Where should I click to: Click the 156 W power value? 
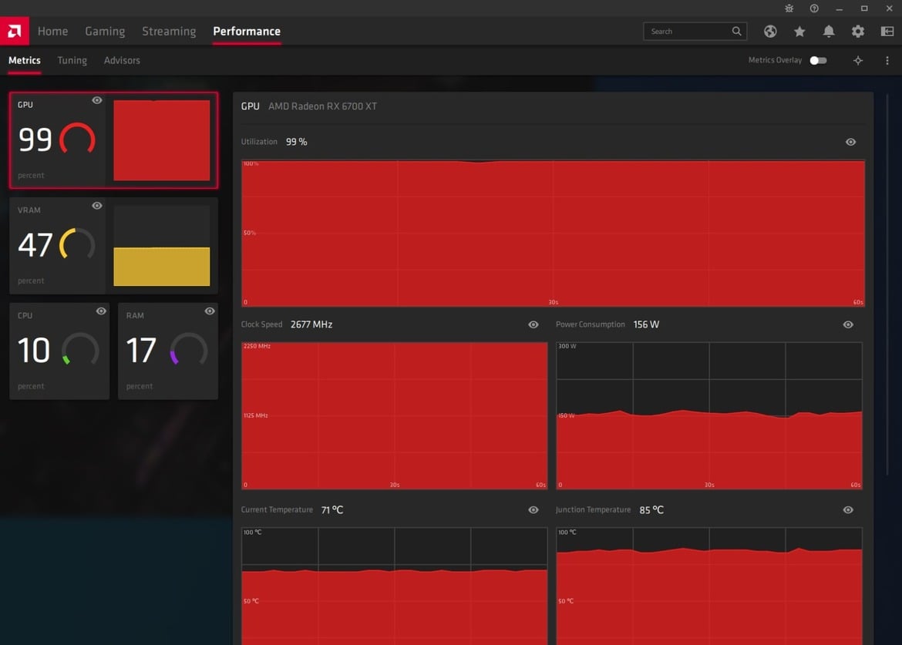[646, 324]
